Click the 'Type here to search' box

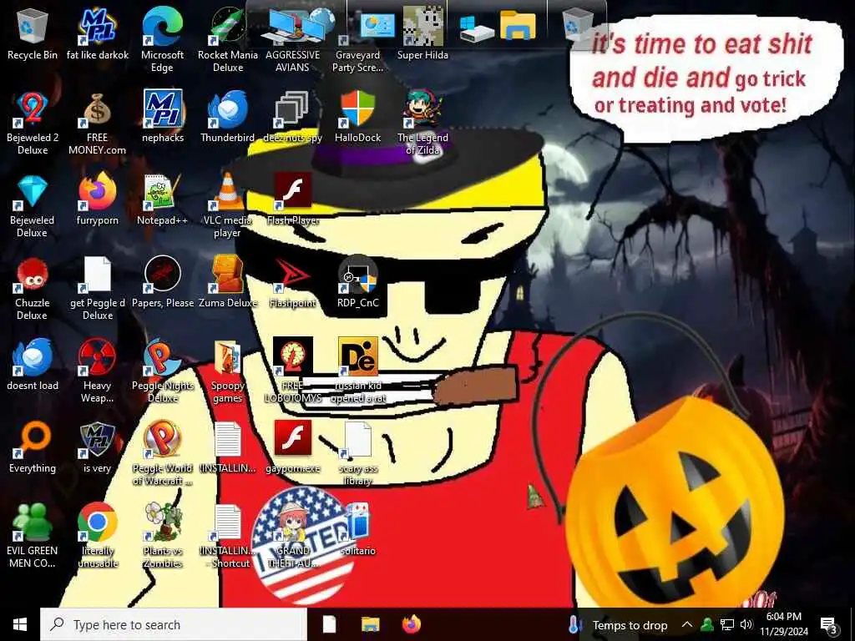(174, 624)
